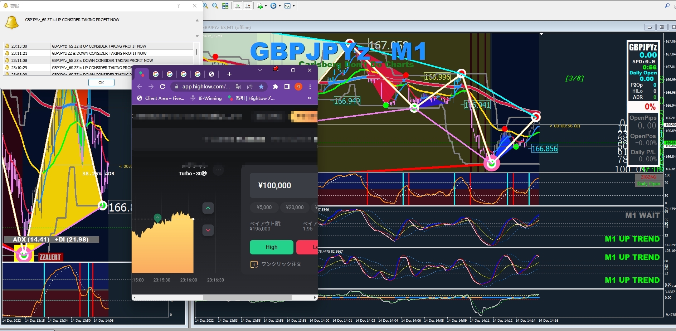Switch to the third Google tab
This screenshot has width=676, height=331.
pos(184,74)
